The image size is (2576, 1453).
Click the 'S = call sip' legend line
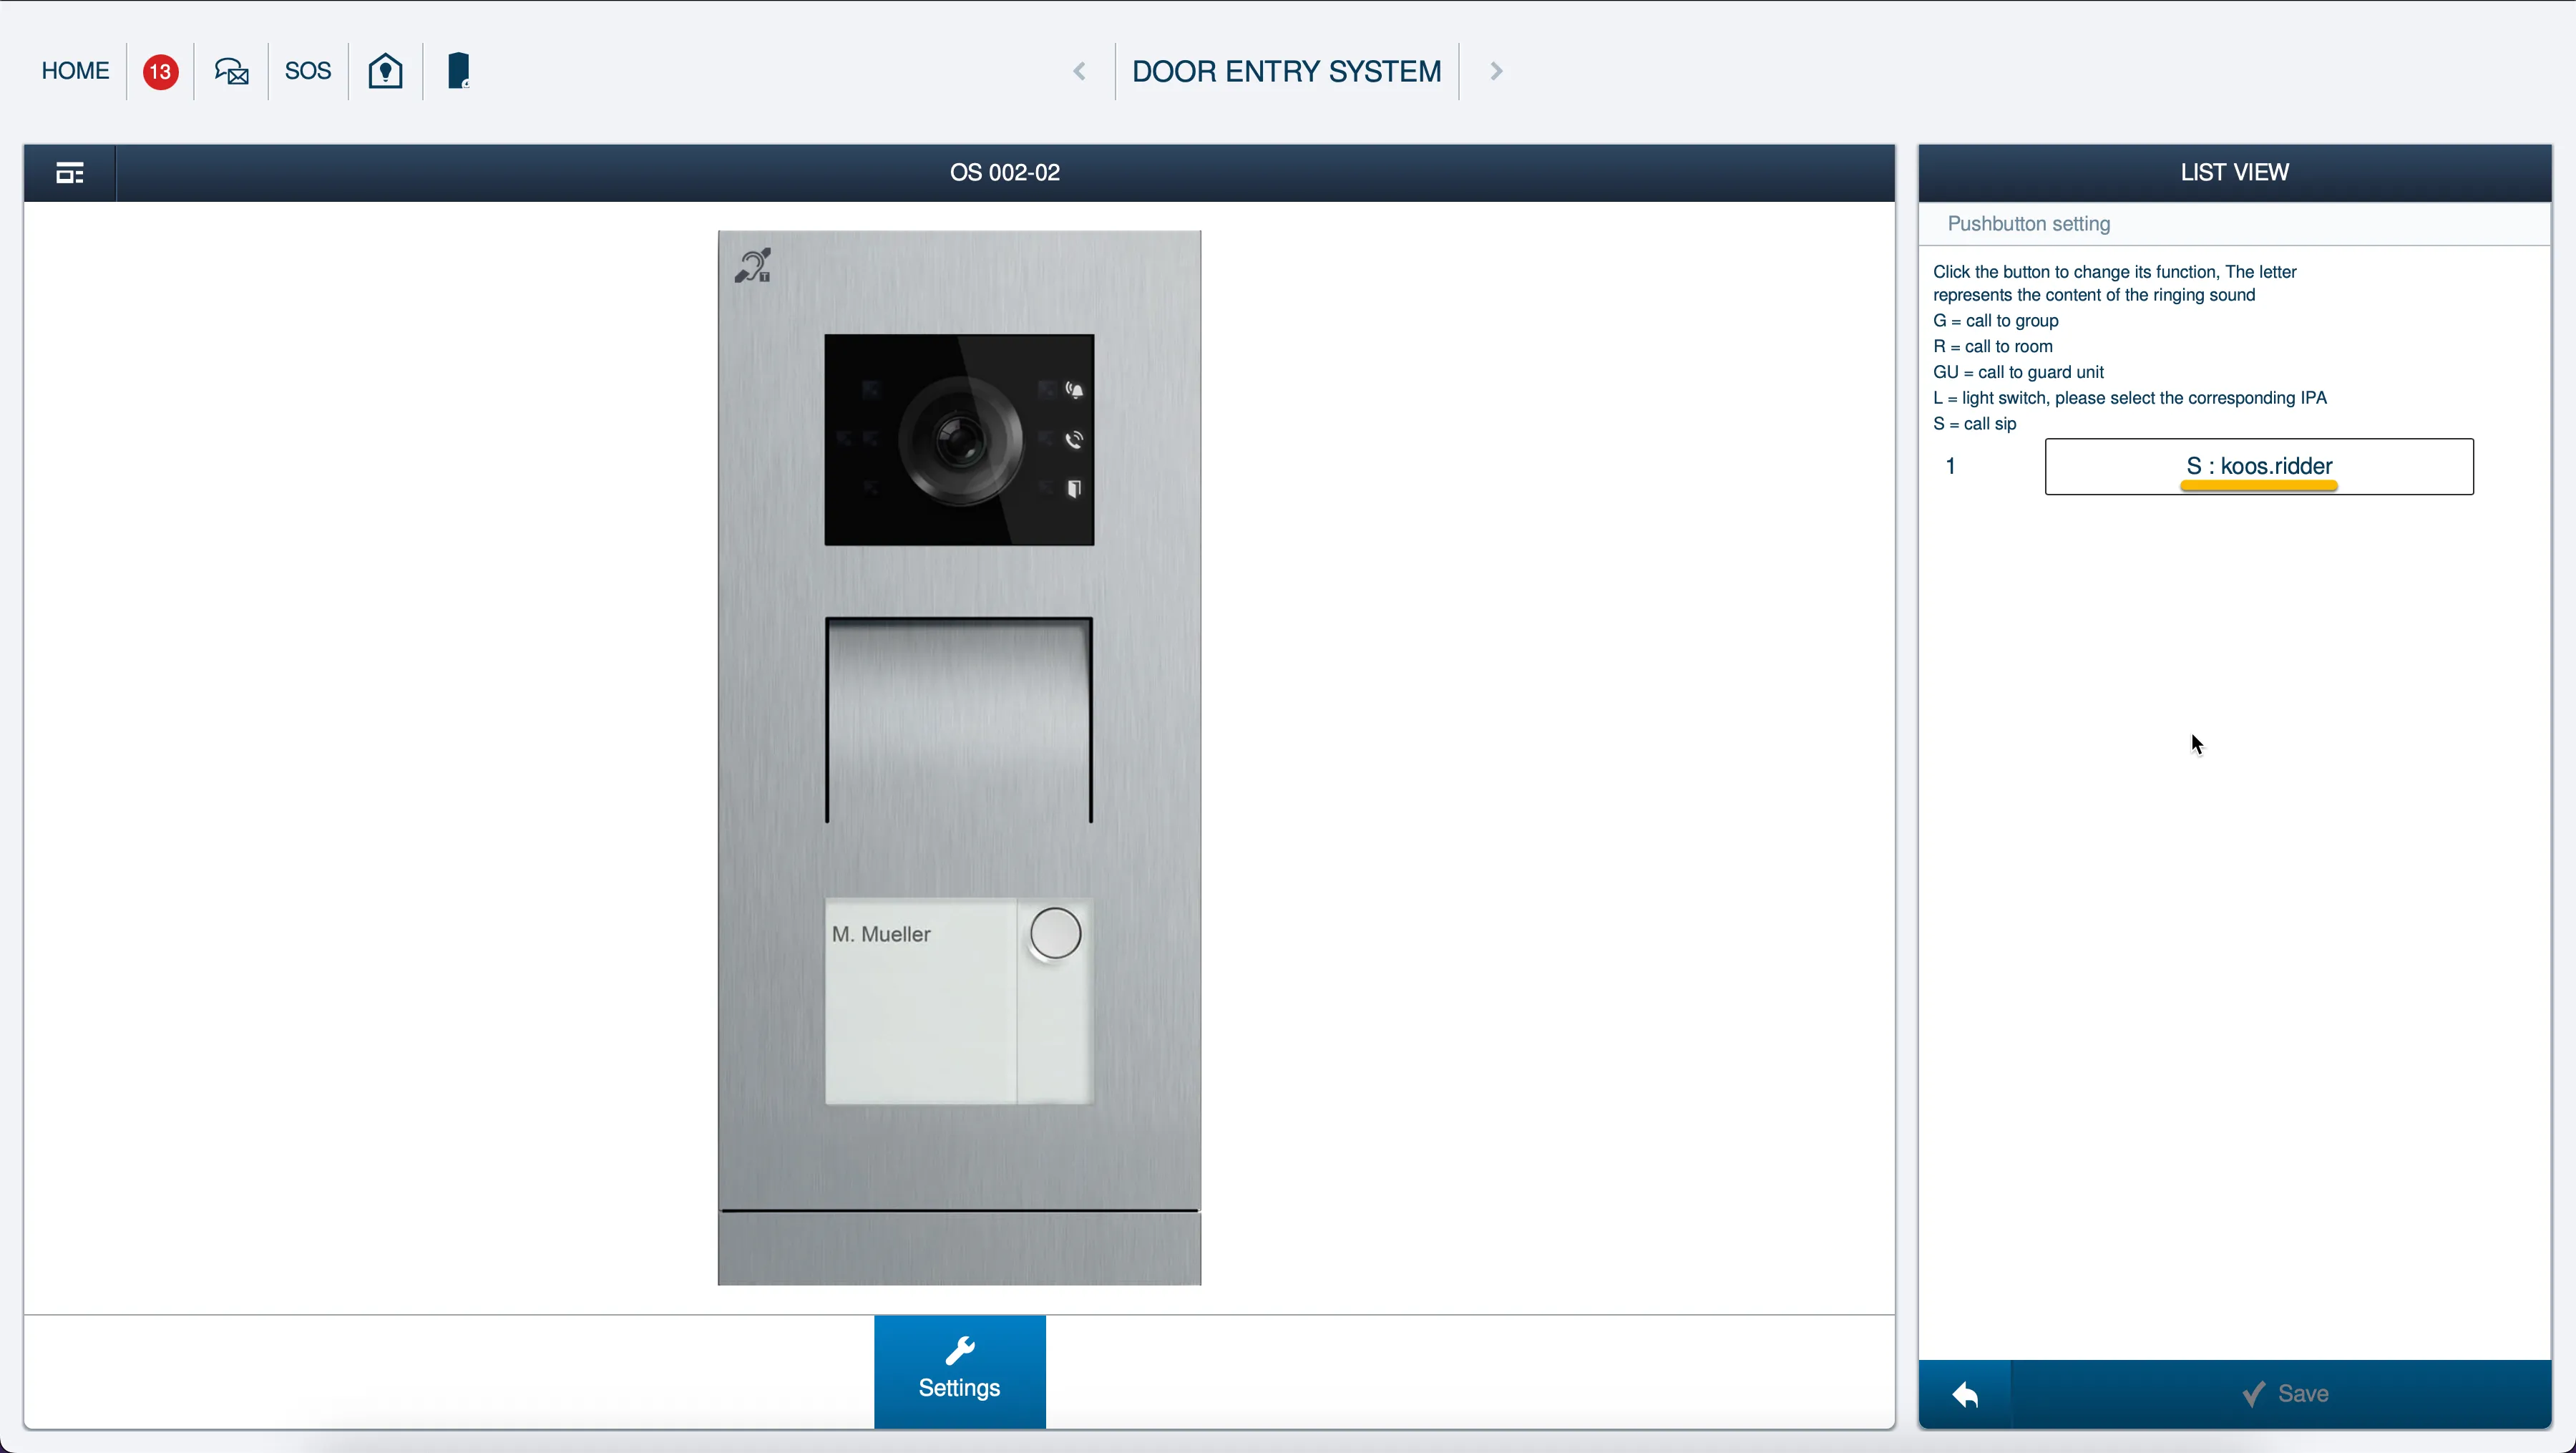(x=1974, y=424)
